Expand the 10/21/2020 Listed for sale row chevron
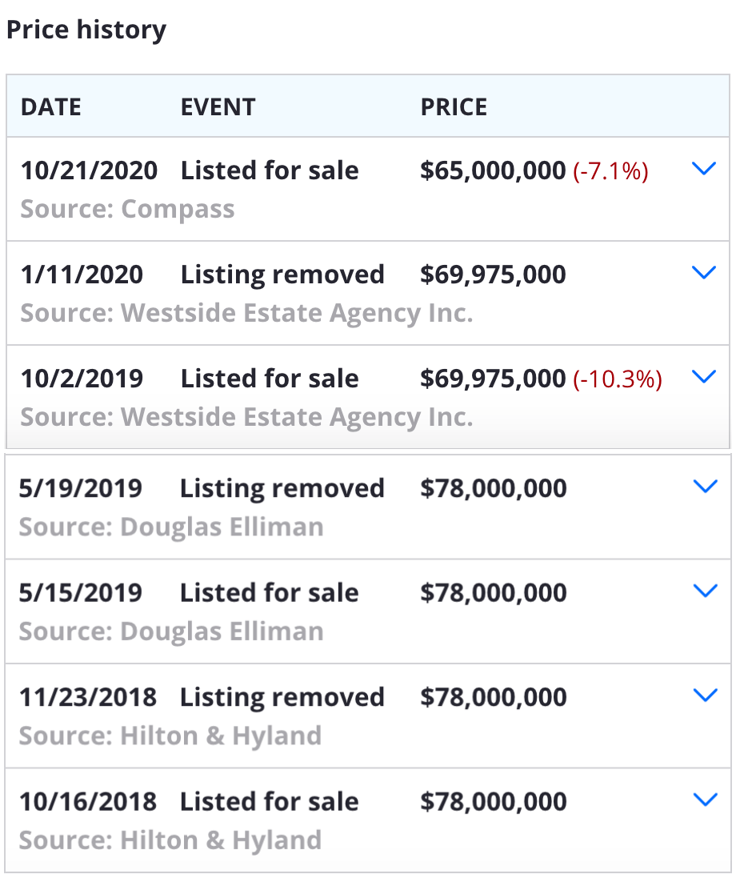The width and height of the screenshot is (736, 878). click(703, 169)
